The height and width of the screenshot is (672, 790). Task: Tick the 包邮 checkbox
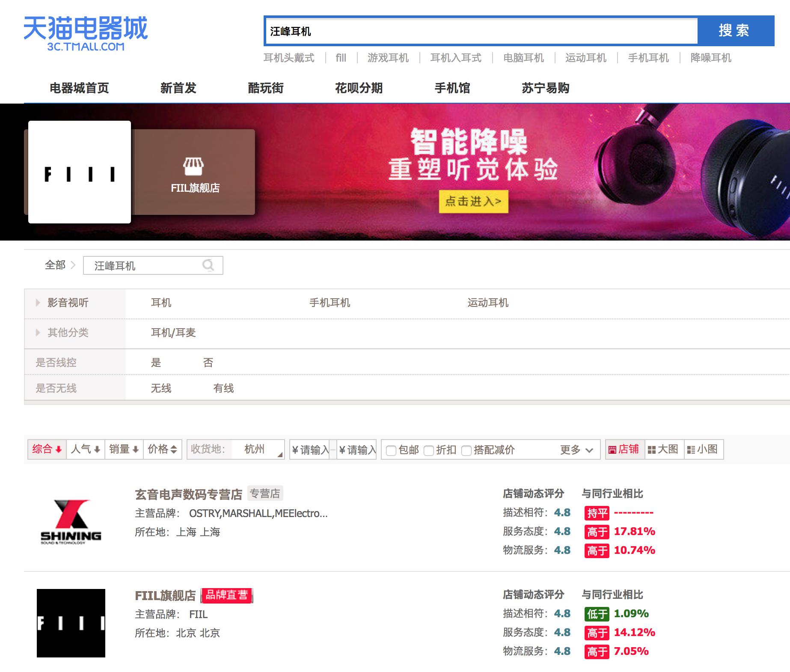point(391,450)
